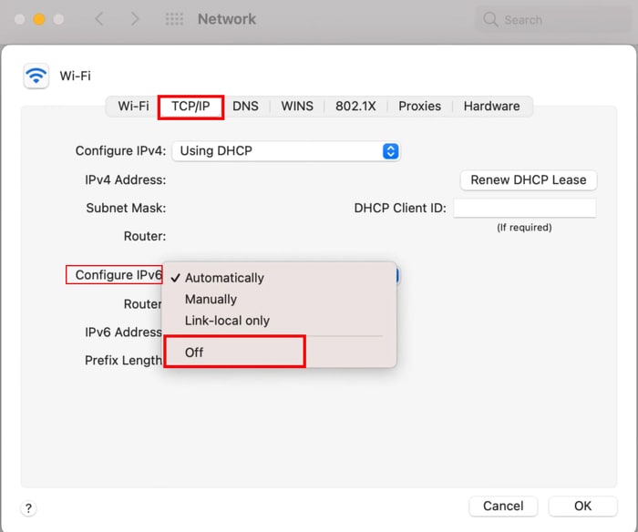Click the (If required) hint text
The width and height of the screenshot is (638, 532).
(524, 228)
